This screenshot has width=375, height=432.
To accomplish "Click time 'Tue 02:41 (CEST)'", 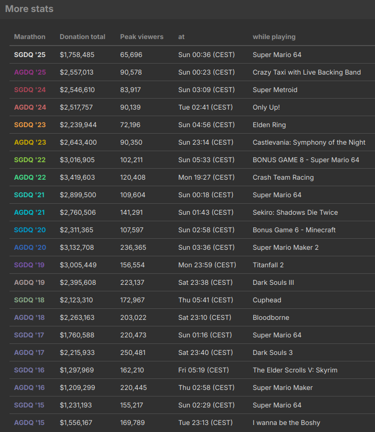I will pos(206,107).
